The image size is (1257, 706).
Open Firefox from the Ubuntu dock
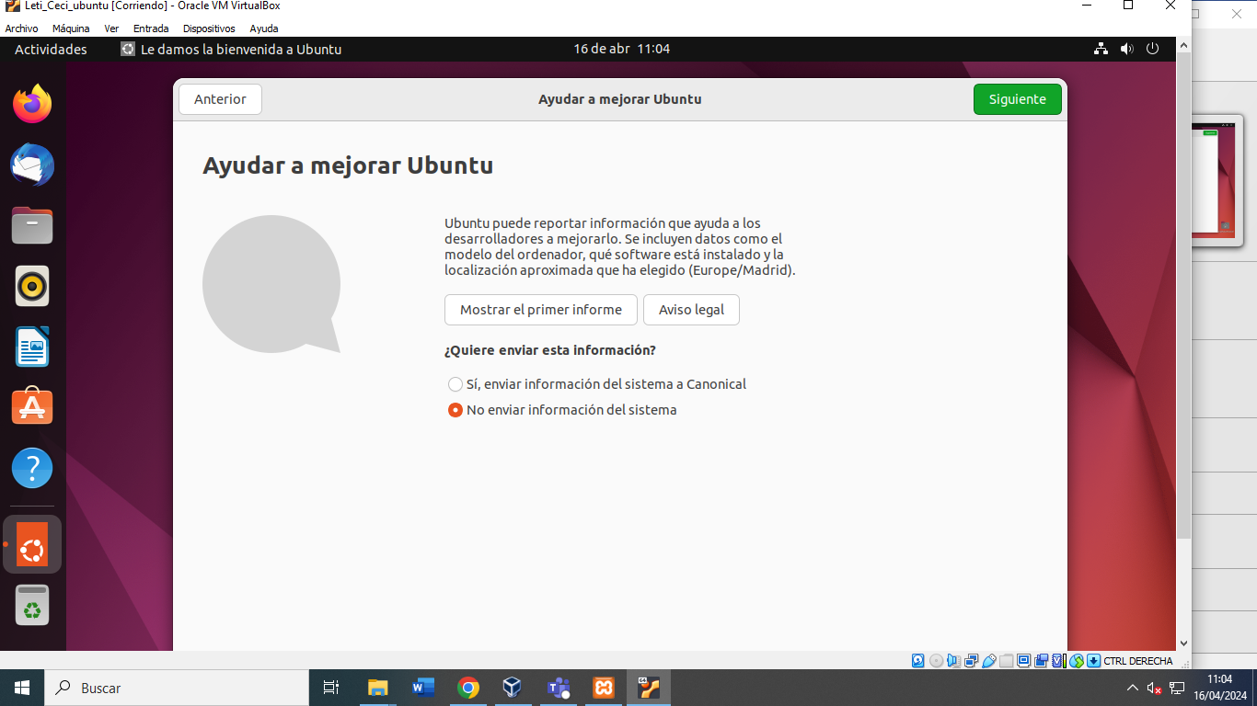32,104
